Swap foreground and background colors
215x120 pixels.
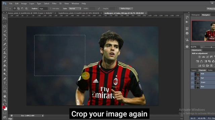pyautogui.click(x=6, y=104)
